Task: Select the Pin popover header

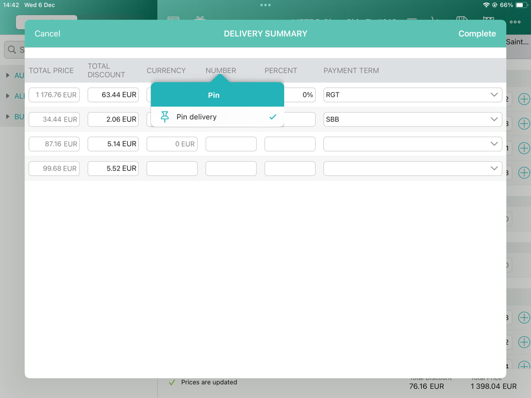Action: [x=214, y=95]
